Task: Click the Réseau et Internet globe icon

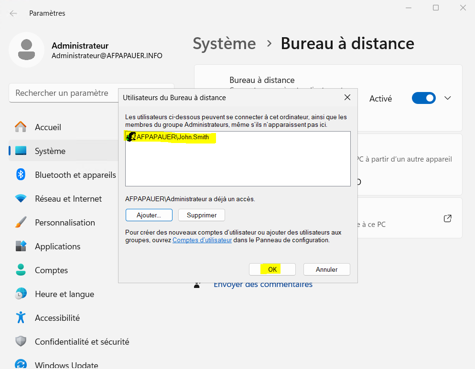Action: click(21, 198)
